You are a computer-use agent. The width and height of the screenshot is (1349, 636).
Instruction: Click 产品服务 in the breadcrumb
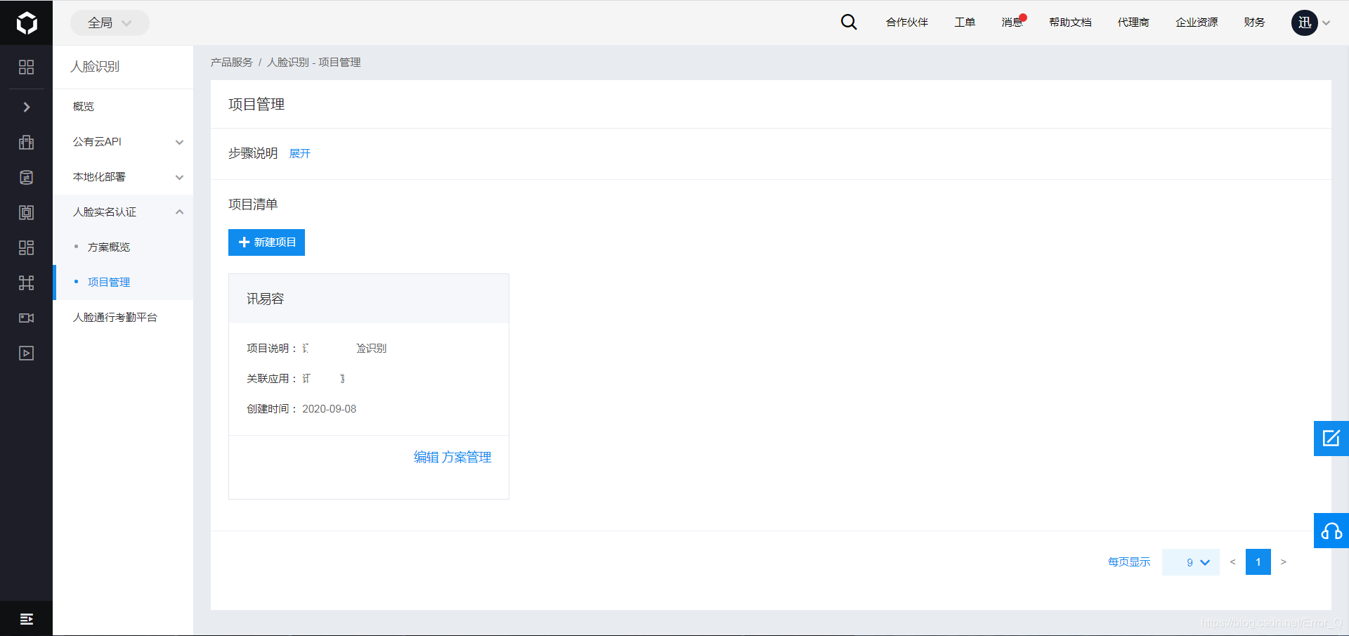(232, 63)
